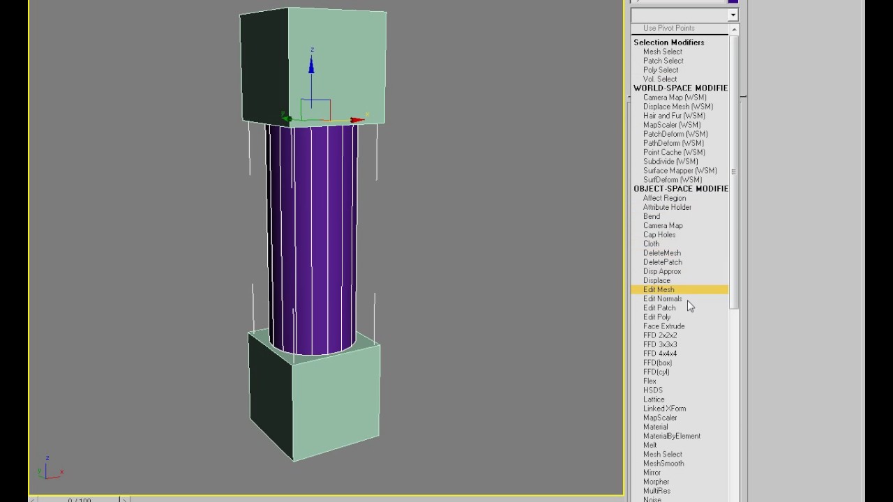The image size is (893, 502).
Task: Open the modifier list dropdown arrow
Action: coord(733,15)
